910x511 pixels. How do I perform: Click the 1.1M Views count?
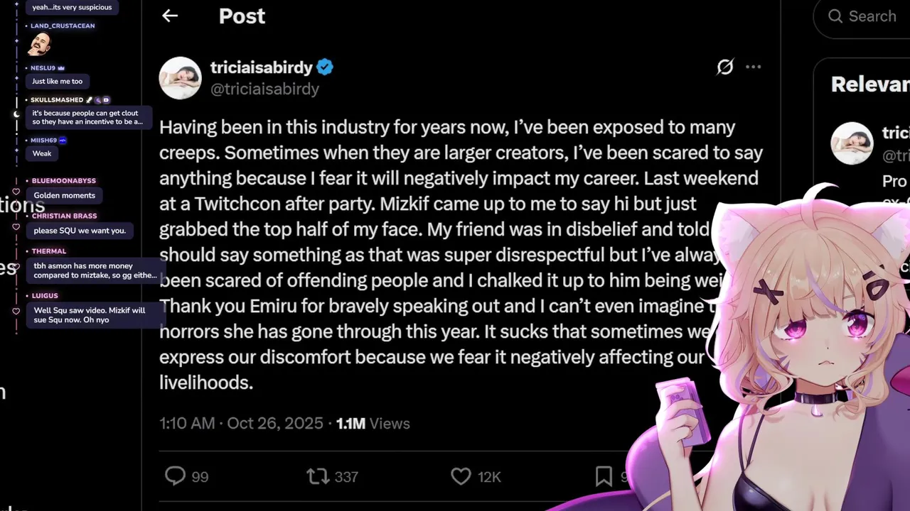(373, 424)
